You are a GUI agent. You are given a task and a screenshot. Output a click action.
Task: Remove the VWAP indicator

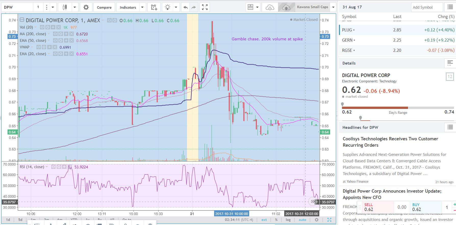coord(55,47)
